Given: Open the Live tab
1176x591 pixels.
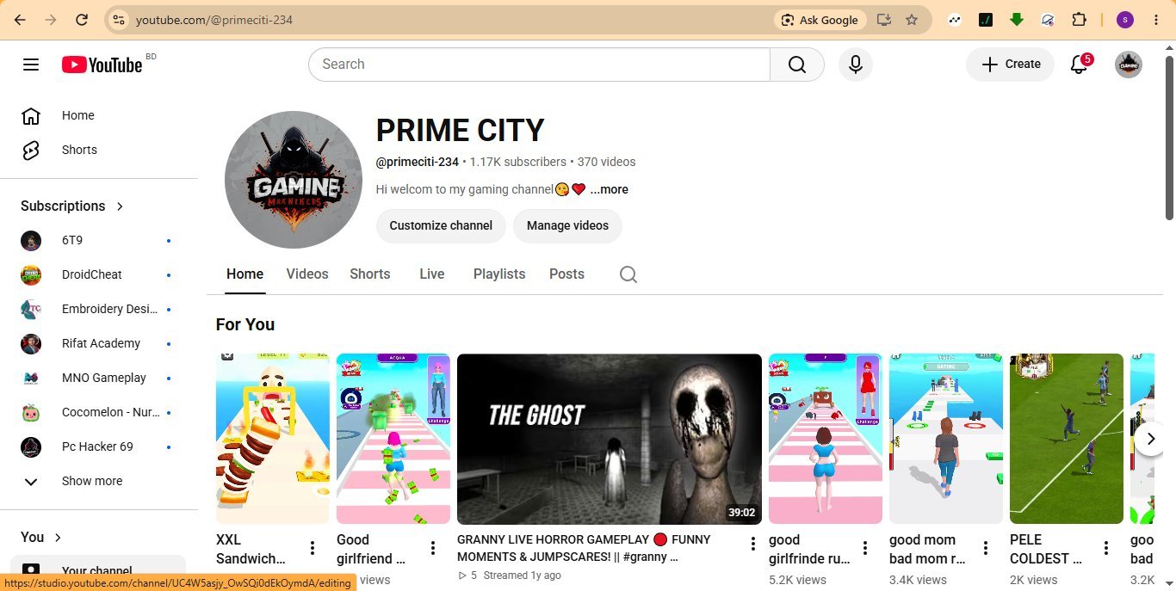Looking at the screenshot, I should pyautogui.click(x=432, y=274).
